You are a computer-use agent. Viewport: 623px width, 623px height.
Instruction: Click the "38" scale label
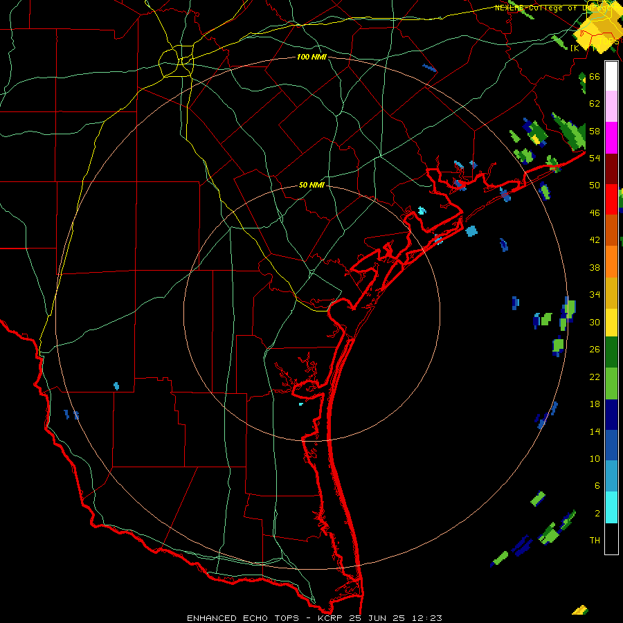pos(595,267)
